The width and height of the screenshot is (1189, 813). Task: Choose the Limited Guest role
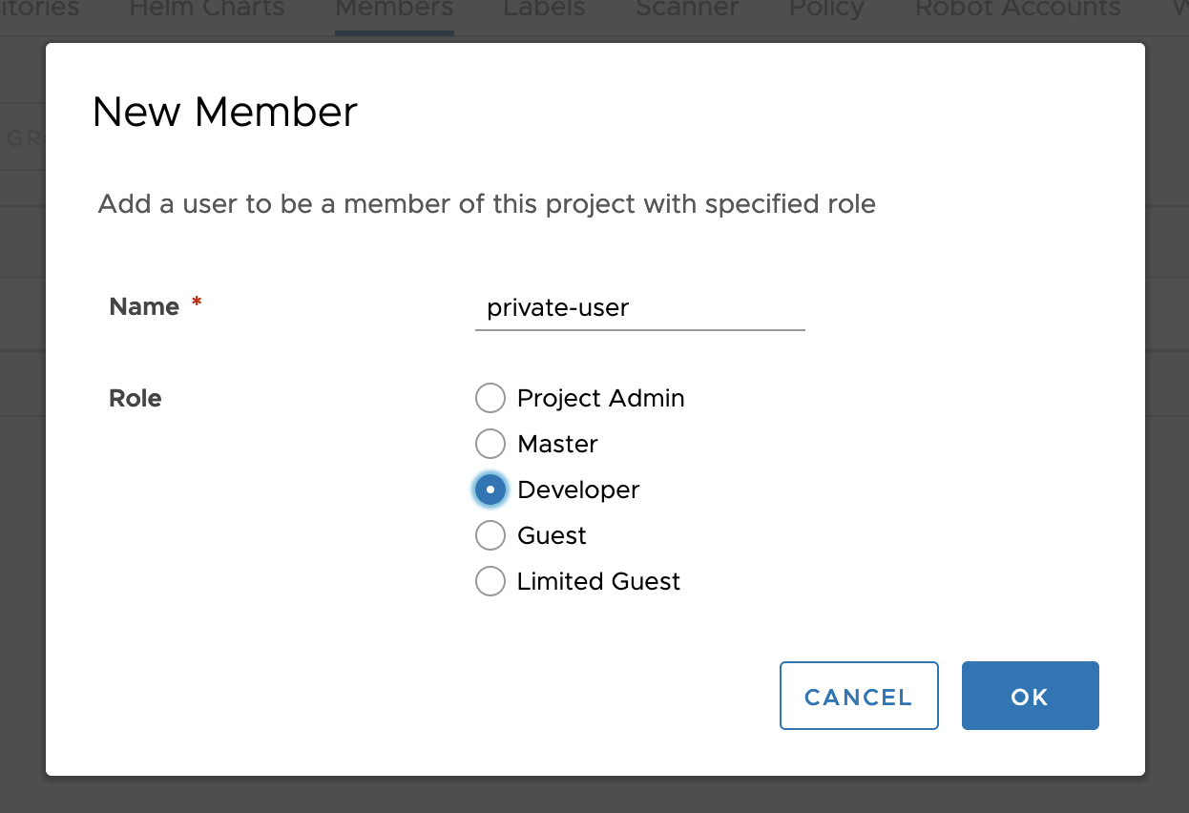[x=490, y=581]
